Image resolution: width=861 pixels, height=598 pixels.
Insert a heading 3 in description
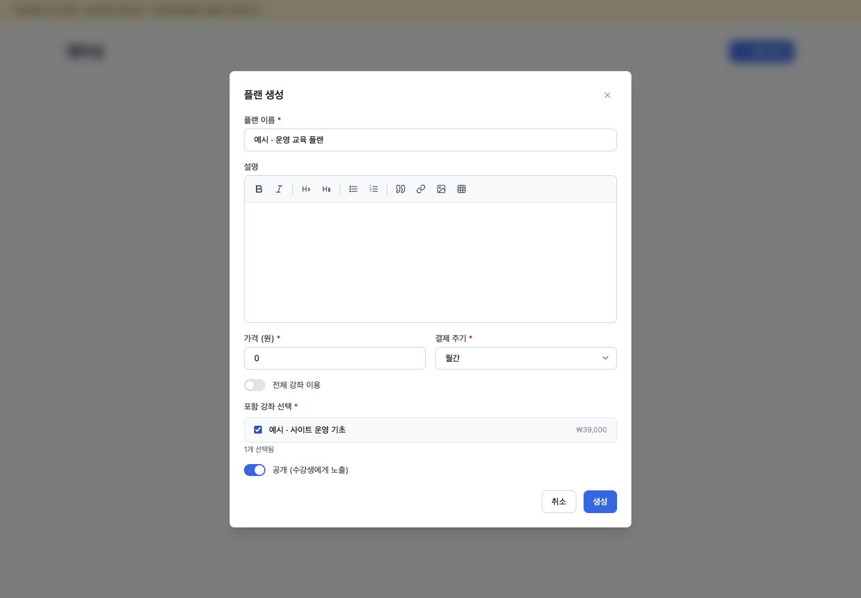tap(326, 189)
